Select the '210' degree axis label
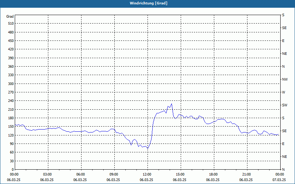 (x=11, y=109)
